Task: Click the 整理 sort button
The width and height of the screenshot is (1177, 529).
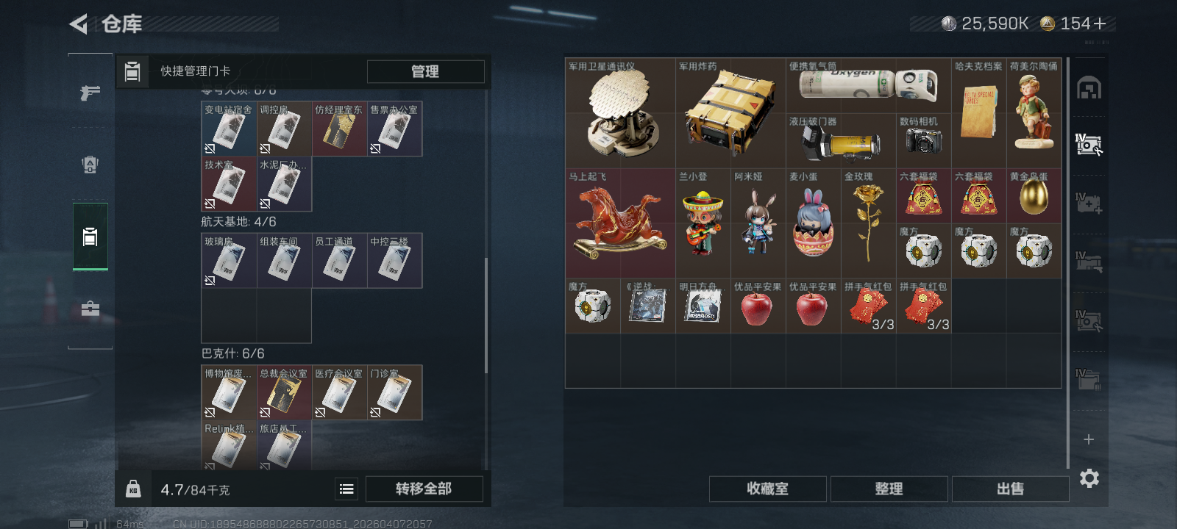Action: click(889, 489)
